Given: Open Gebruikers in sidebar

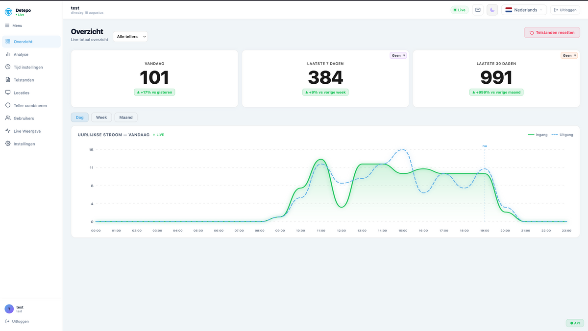Looking at the screenshot, I should point(31,118).
